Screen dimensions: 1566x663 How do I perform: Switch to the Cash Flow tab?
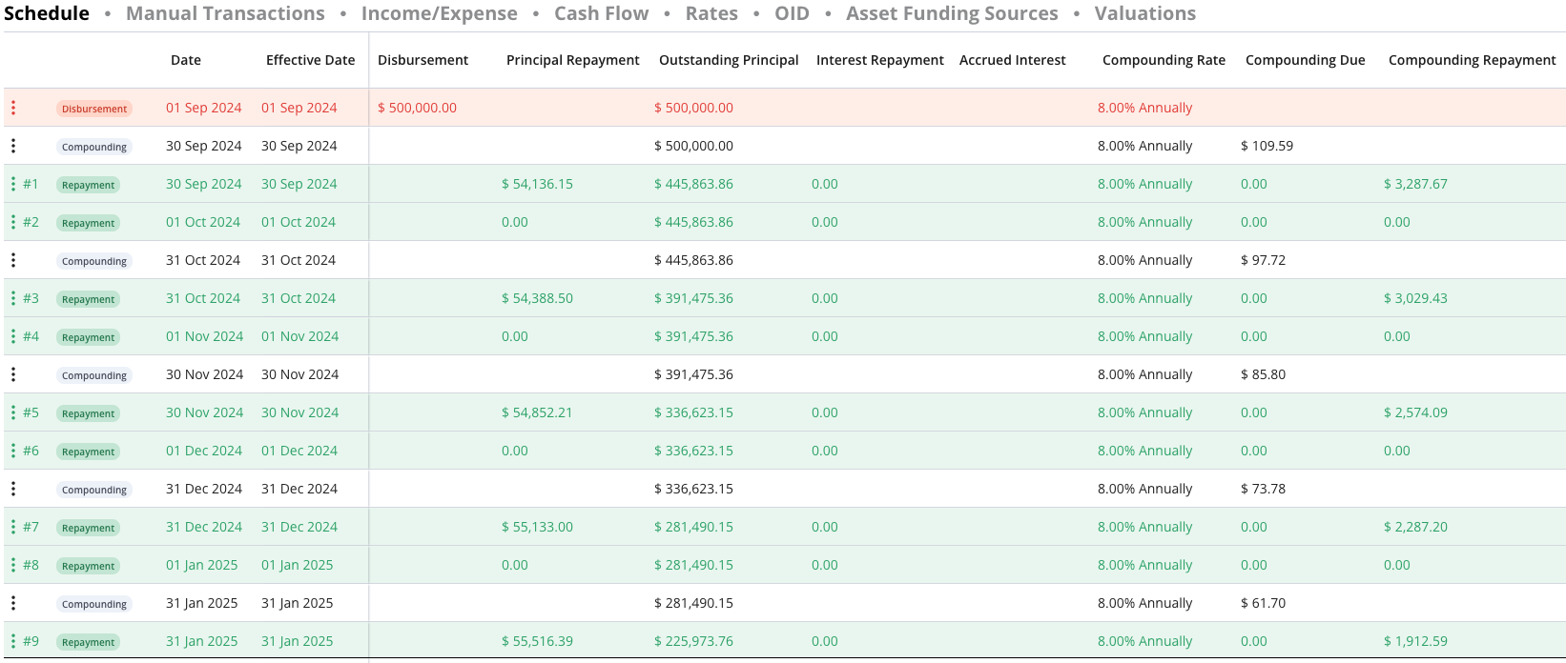coord(601,13)
